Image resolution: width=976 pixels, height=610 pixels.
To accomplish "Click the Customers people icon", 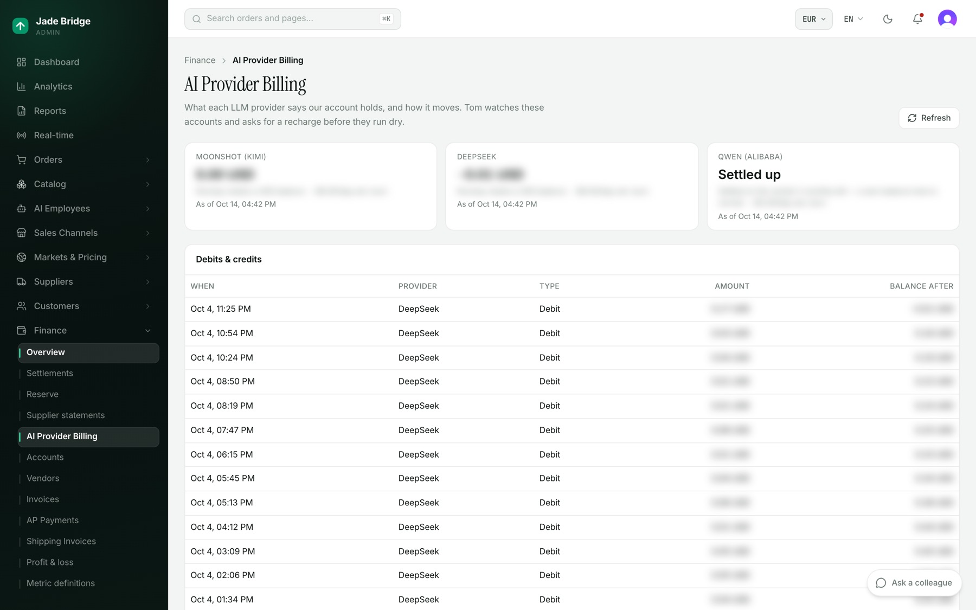I will 21,306.
